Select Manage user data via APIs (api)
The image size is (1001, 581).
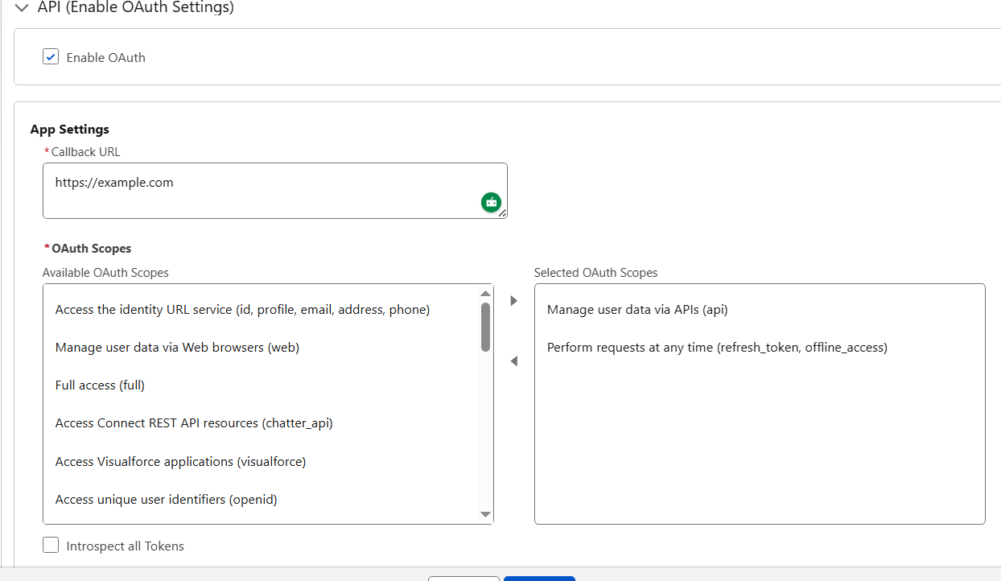pos(637,310)
